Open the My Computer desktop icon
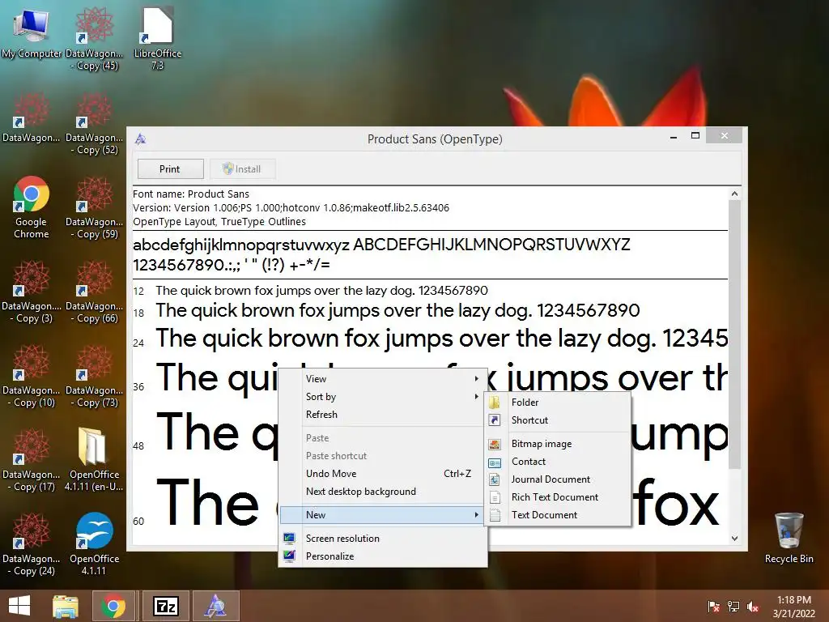The width and height of the screenshot is (829, 622). [x=32, y=32]
